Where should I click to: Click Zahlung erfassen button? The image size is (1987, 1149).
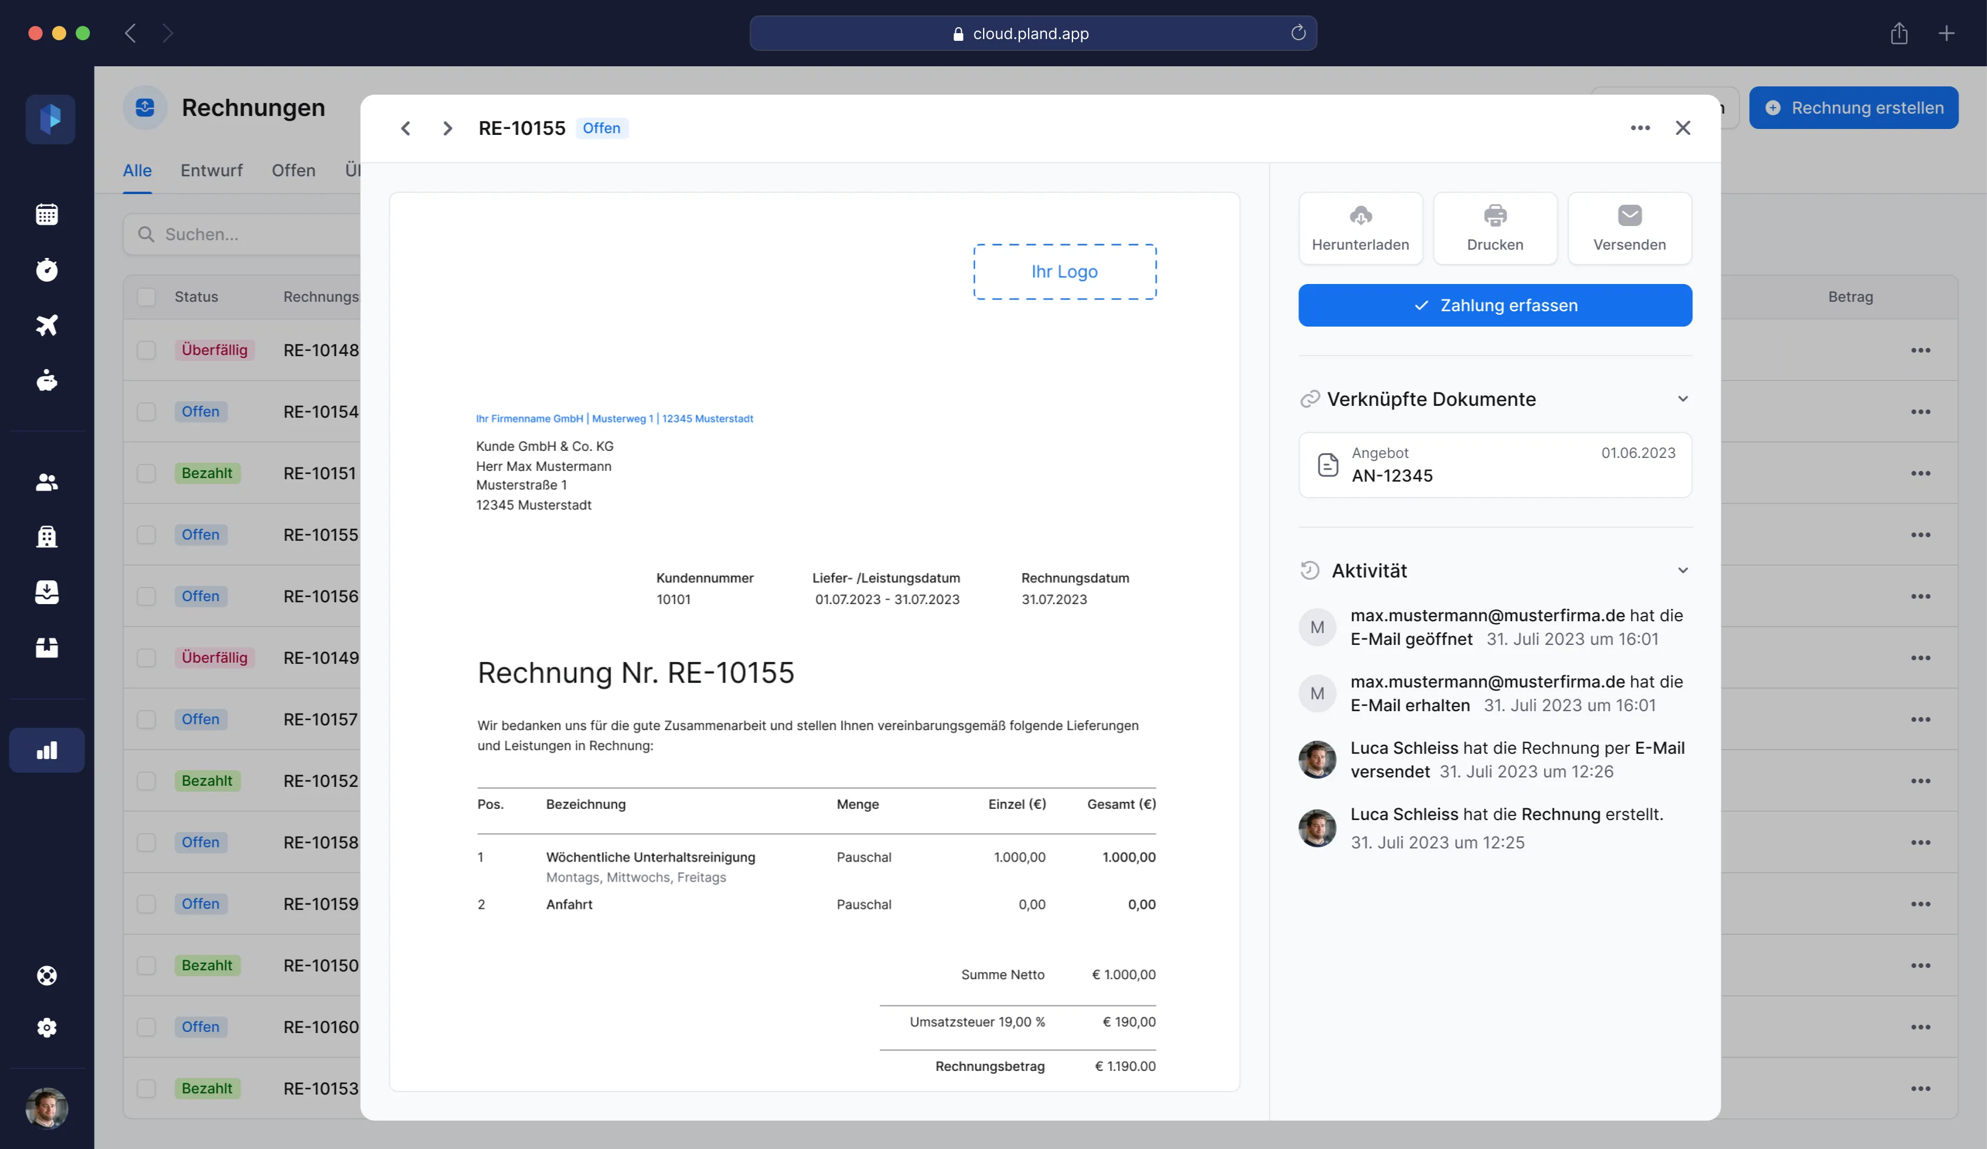tap(1495, 305)
